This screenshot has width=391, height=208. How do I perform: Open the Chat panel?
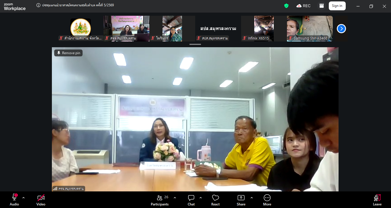point(191,200)
